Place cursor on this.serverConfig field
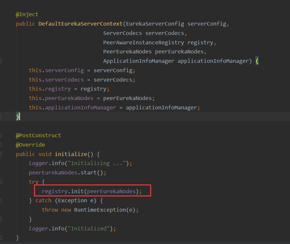Viewport: 290px width, 244px height. [x=64, y=71]
